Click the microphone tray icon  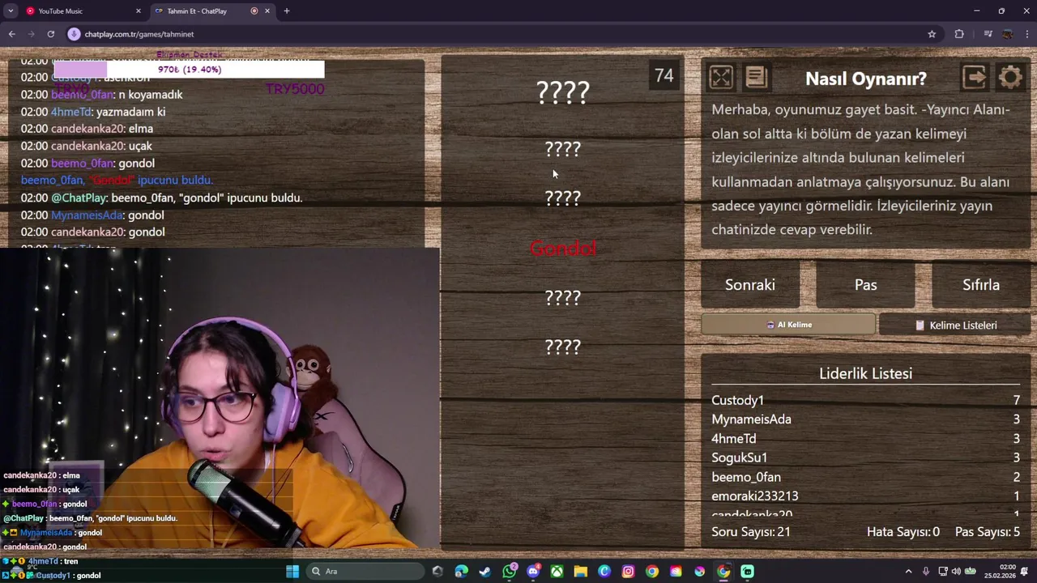pos(926,572)
